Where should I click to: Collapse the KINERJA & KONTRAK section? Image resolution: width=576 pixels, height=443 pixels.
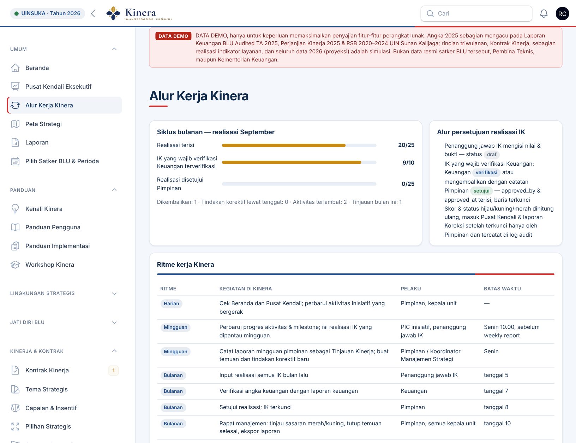pos(114,351)
